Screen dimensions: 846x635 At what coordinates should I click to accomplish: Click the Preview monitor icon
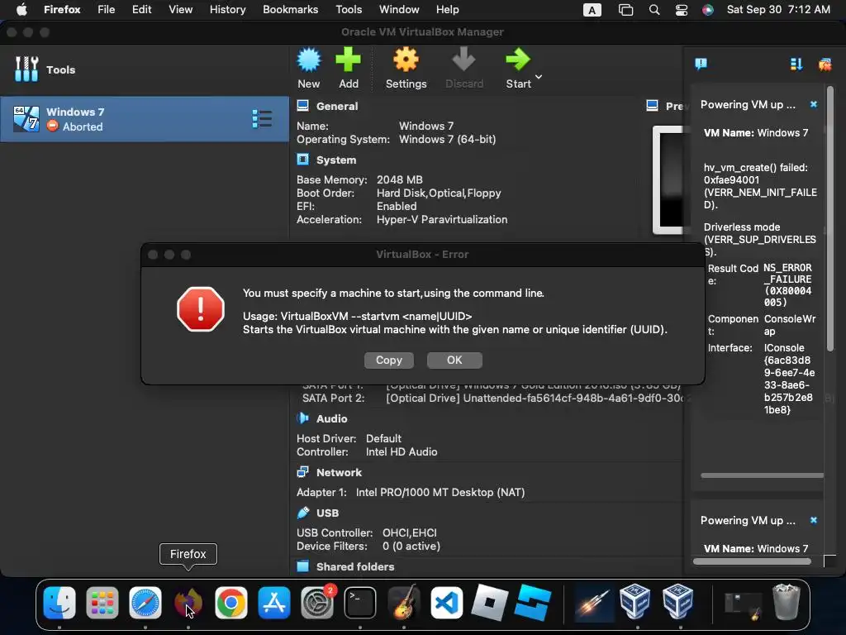653,106
